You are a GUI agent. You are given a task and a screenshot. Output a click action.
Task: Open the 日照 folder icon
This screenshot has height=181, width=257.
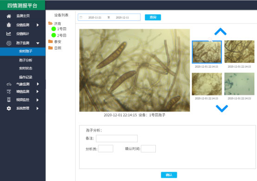pos(50,48)
